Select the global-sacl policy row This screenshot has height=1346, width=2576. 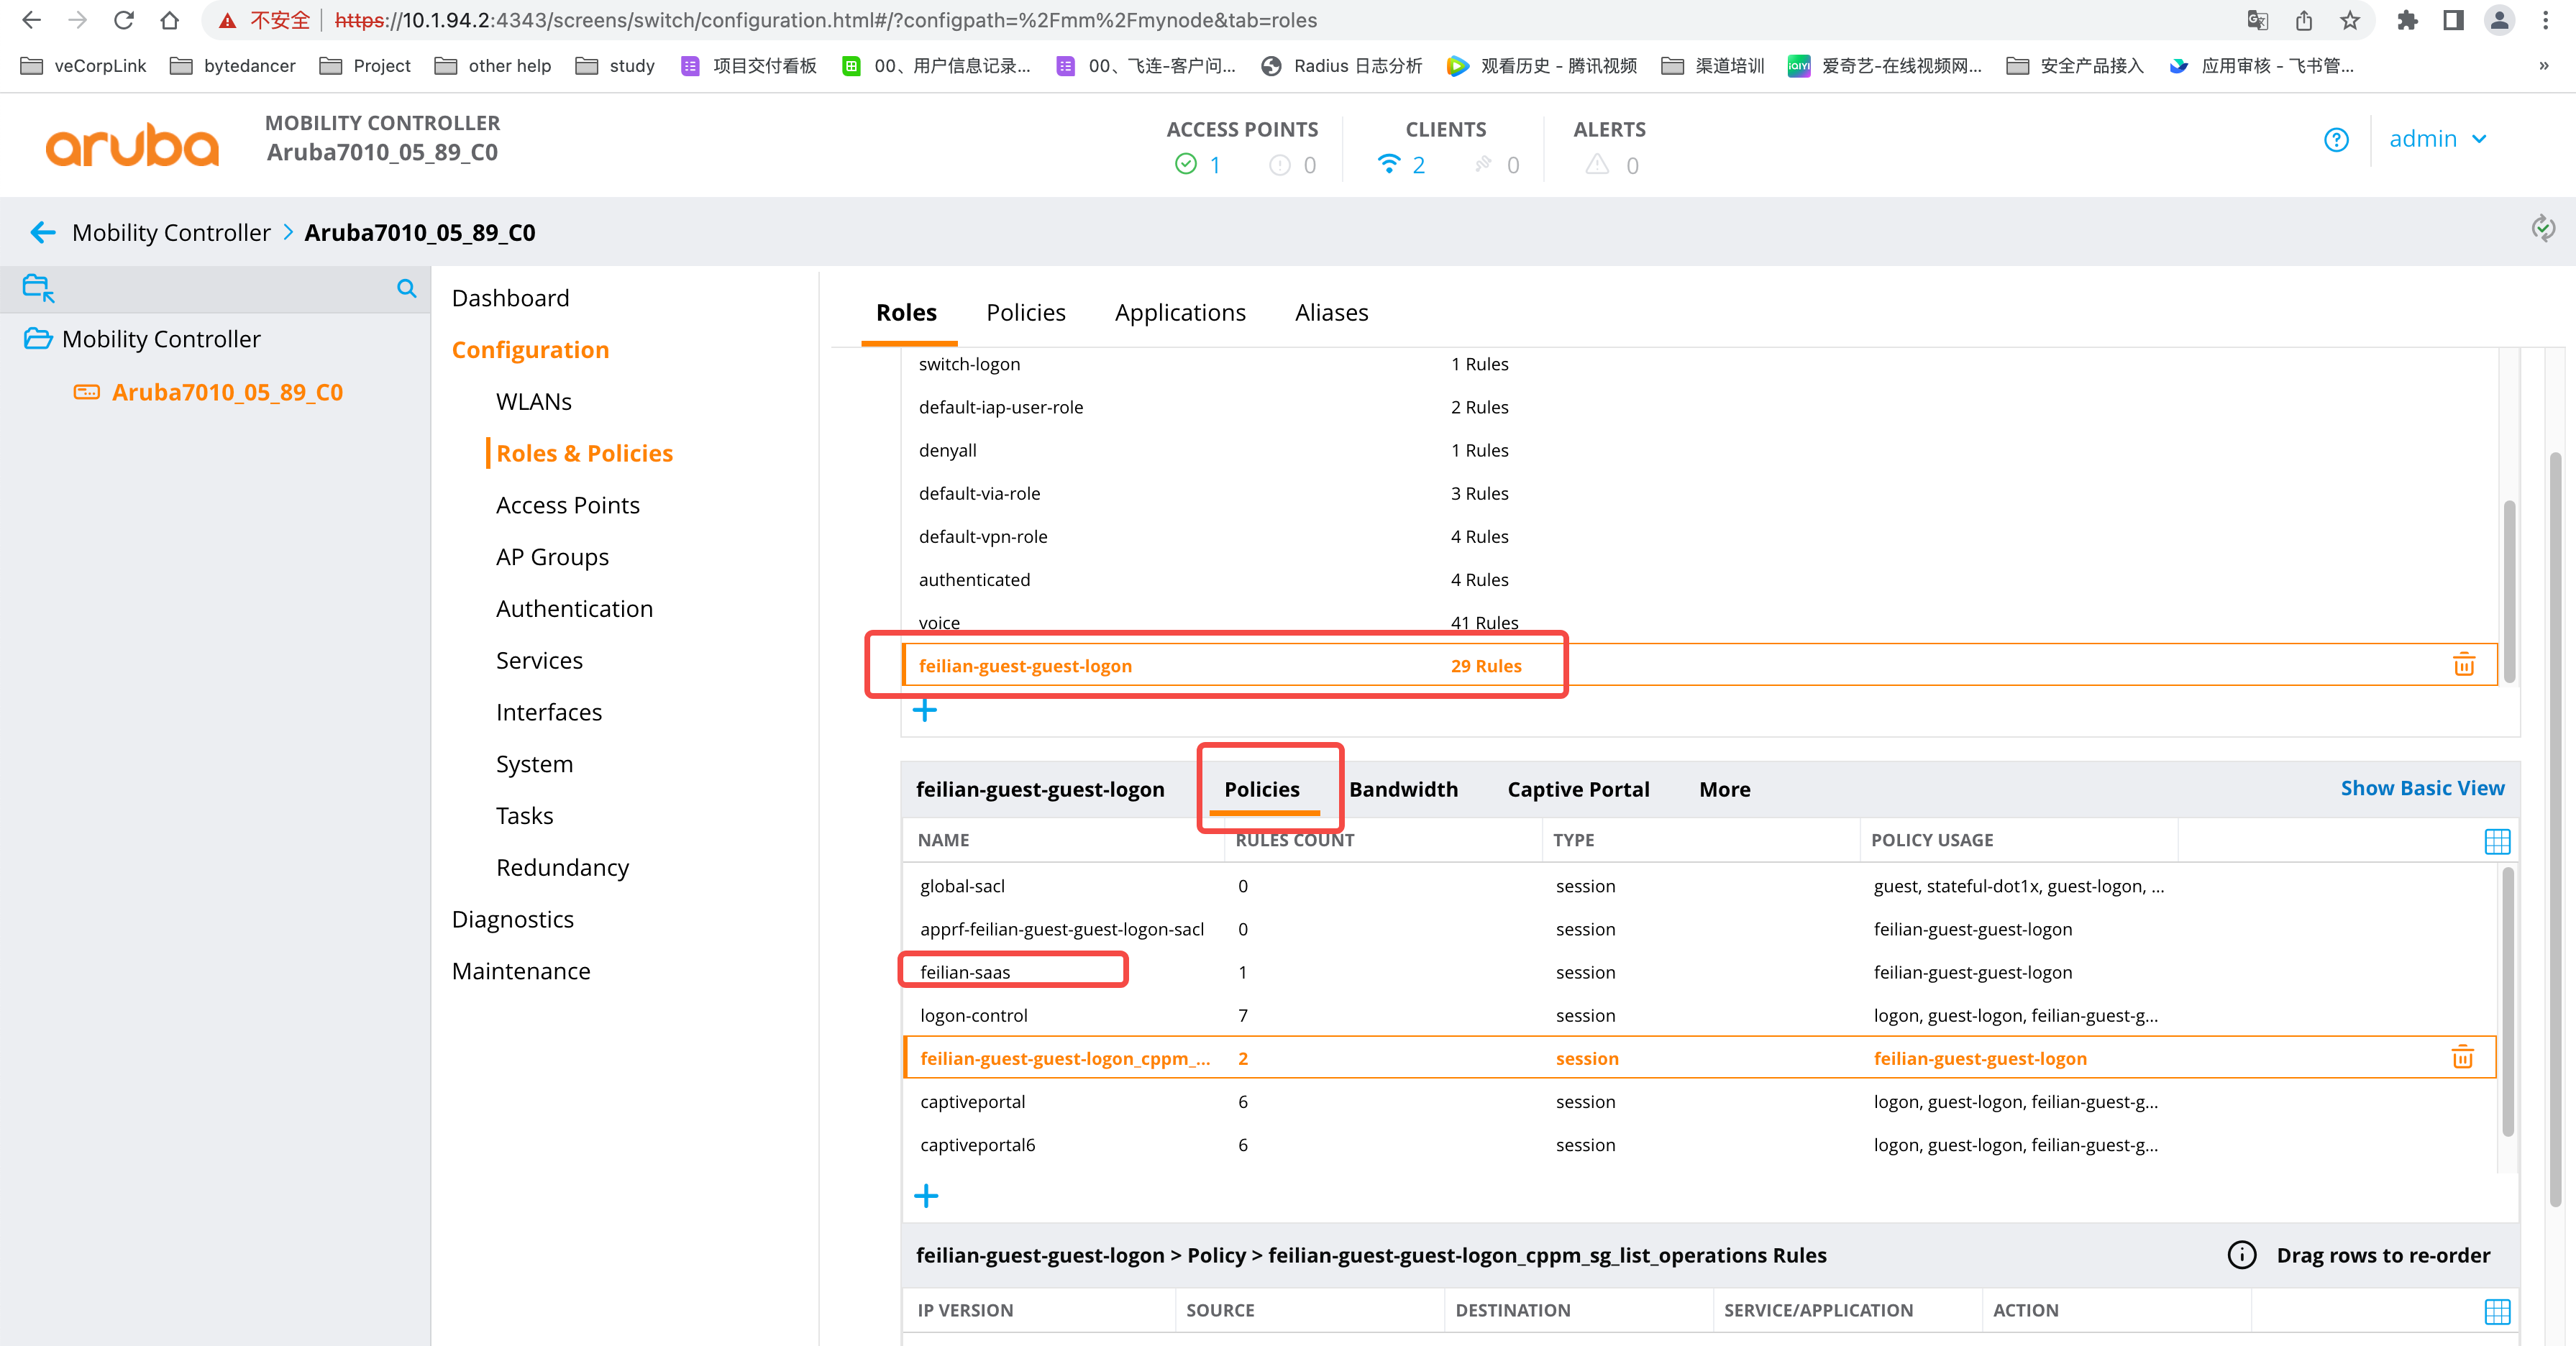[x=1699, y=886]
